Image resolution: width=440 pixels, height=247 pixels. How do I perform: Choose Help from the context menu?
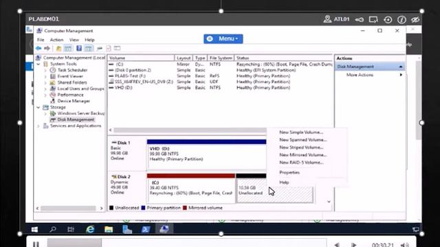coord(284,183)
